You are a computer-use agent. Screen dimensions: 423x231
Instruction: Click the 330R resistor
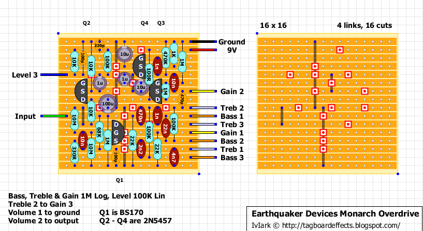click(x=75, y=153)
